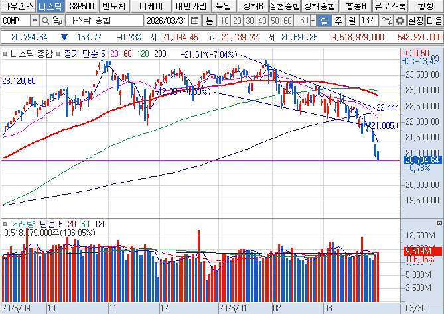Click the 21,139.72 high price value
This screenshot has width=444, height=314.
coord(240,37)
